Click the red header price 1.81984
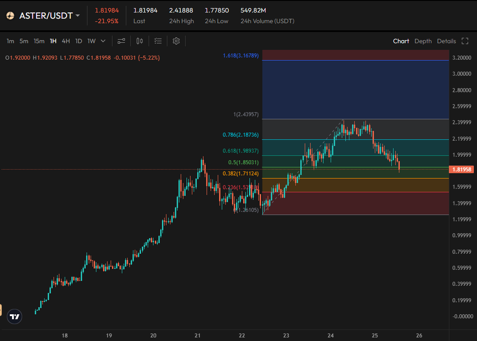The height and width of the screenshot is (341, 477). pyautogui.click(x=107, y=10)
